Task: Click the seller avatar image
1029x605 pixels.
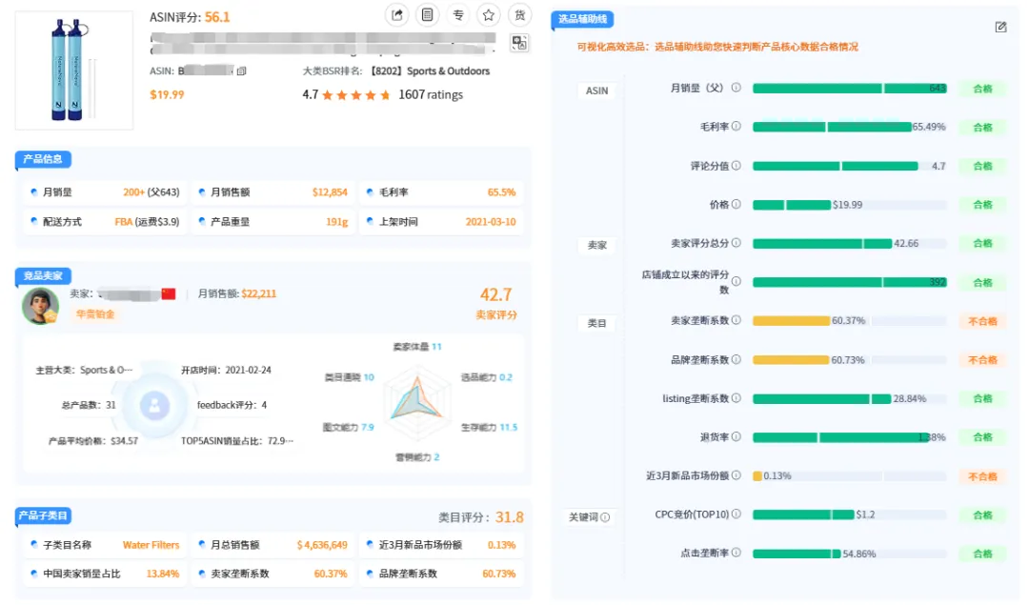Action: 41,306
